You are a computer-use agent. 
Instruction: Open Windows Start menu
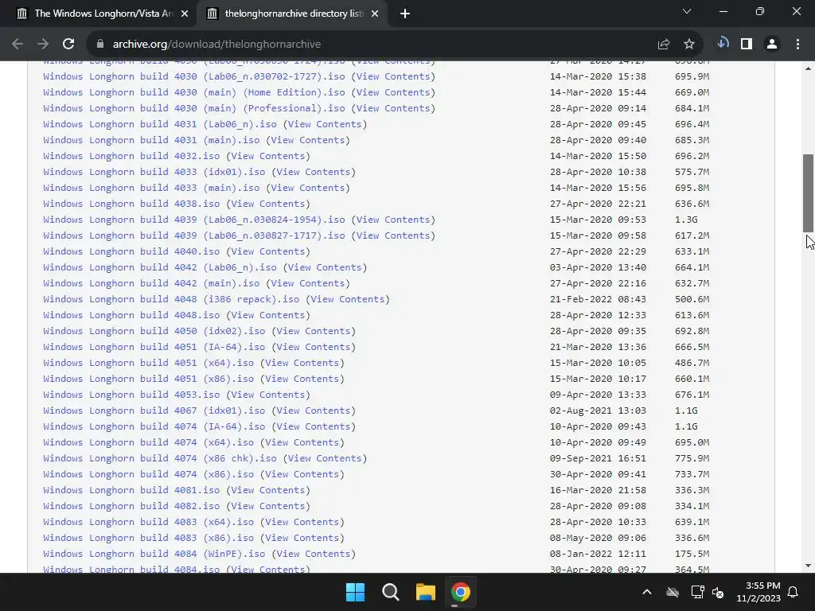[356, 592]
